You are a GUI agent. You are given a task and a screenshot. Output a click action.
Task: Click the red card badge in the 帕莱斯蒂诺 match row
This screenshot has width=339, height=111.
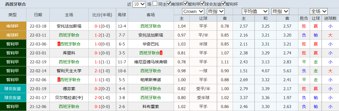(x=59, y=80)
